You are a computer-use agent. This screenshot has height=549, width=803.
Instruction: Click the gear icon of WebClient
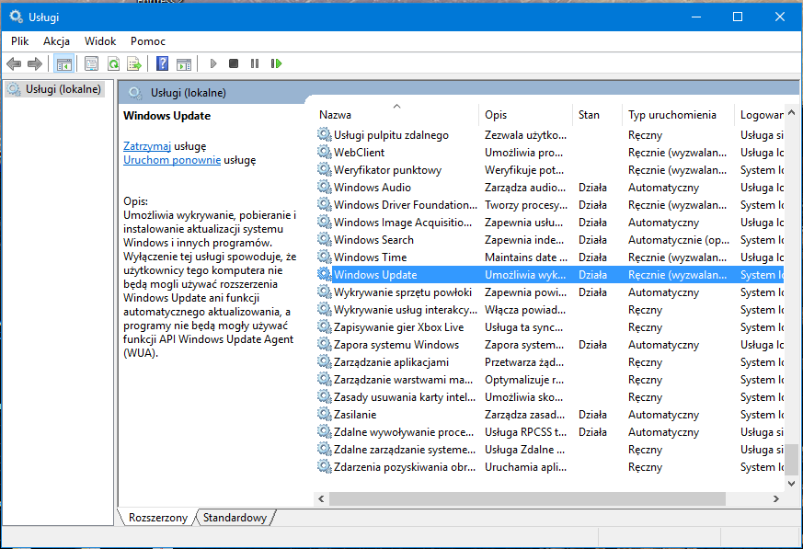click(324, 152)
